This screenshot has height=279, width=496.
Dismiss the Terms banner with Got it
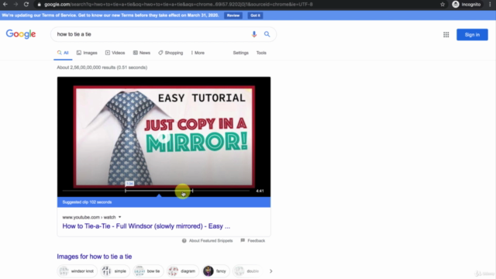click(x=255, y=15)
